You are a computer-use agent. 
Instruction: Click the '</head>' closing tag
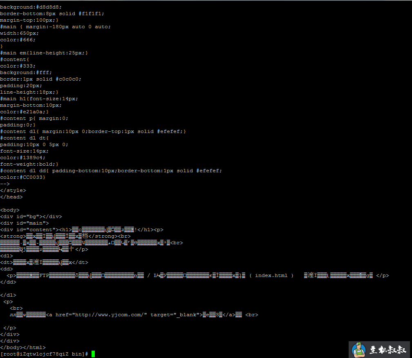(11, 197)
